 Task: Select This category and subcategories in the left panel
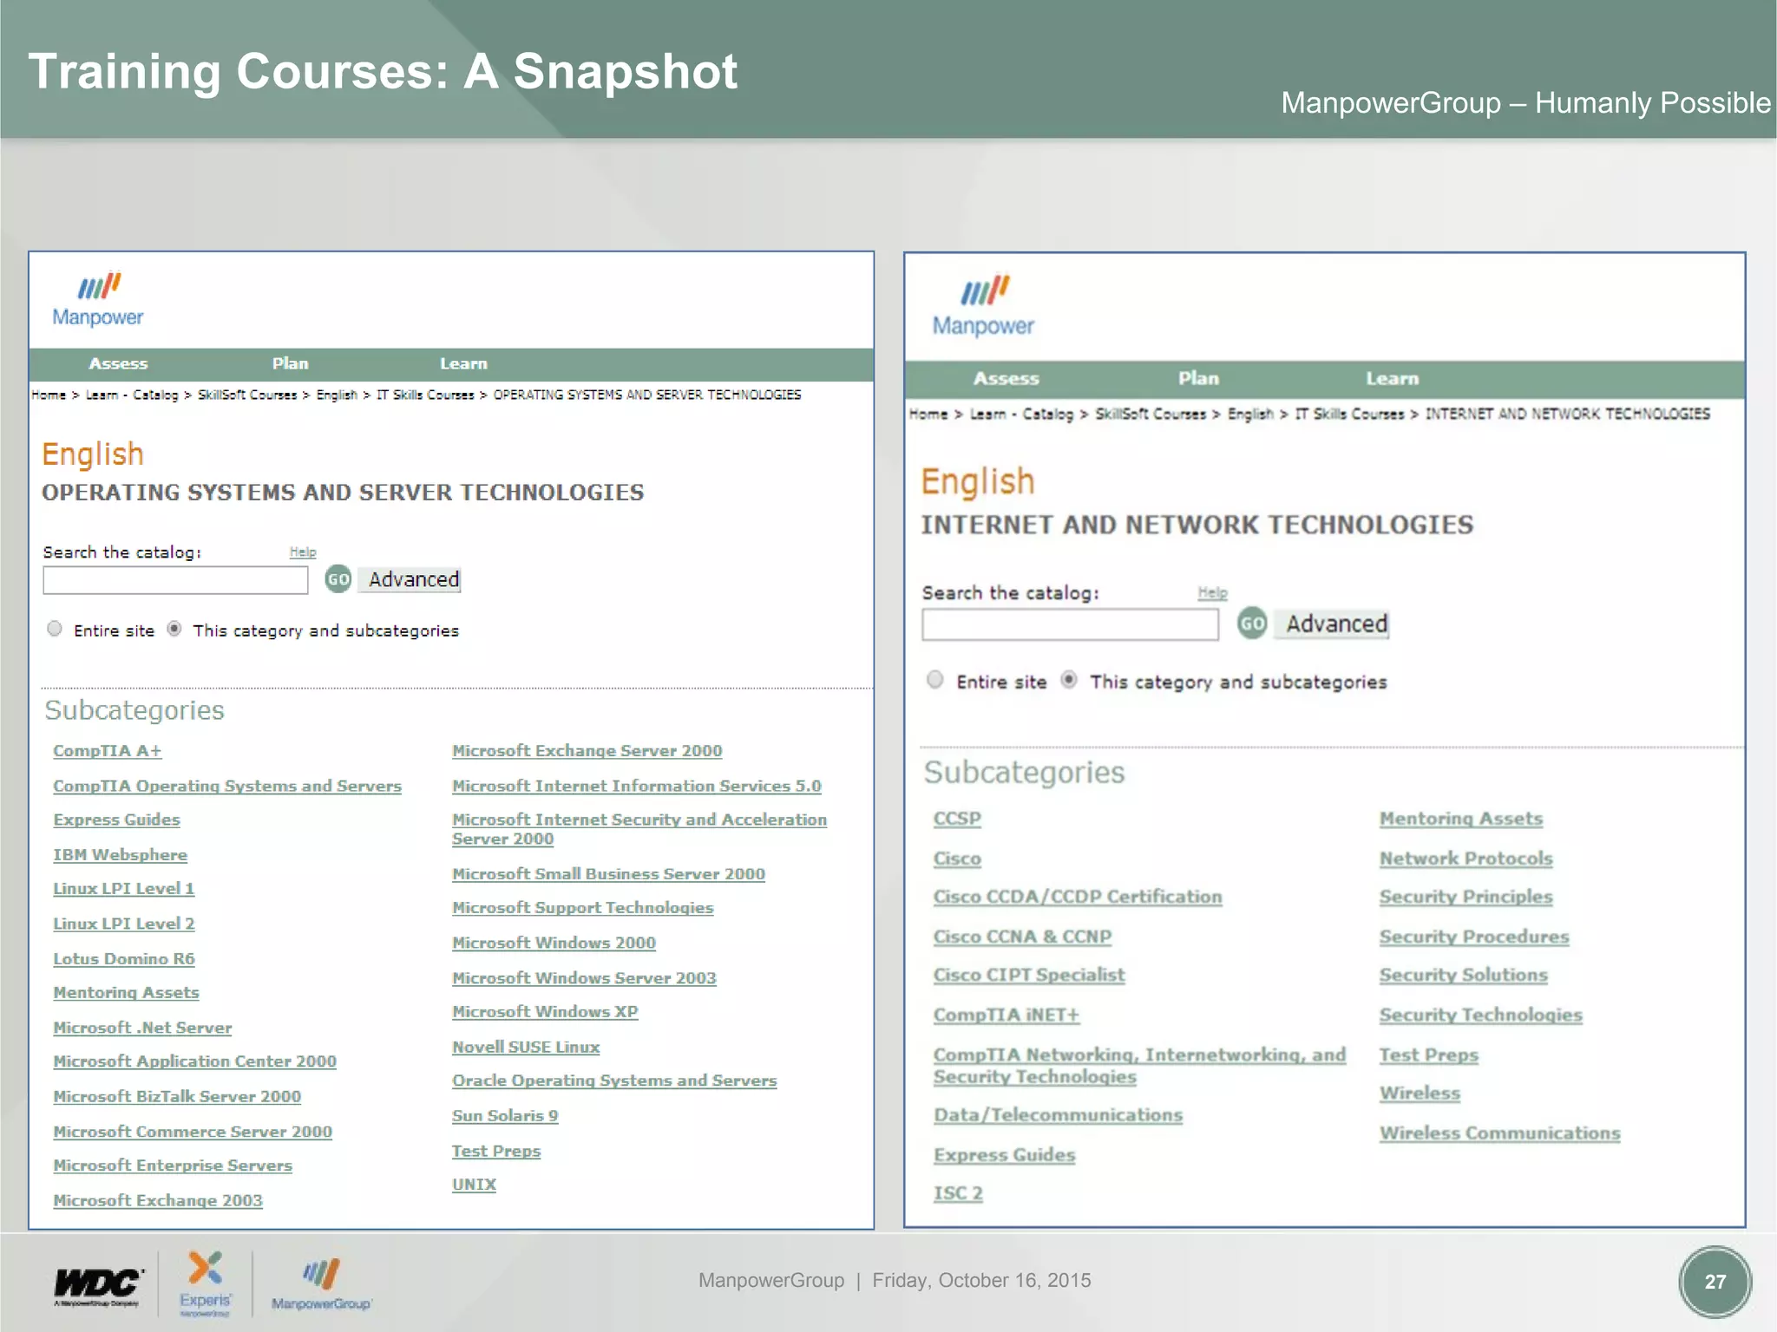174,629
